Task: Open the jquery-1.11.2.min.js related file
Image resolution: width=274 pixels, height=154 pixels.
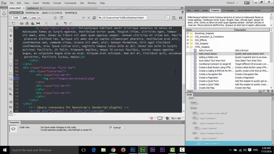Action: pyautogui.click(x=52, y=13)
